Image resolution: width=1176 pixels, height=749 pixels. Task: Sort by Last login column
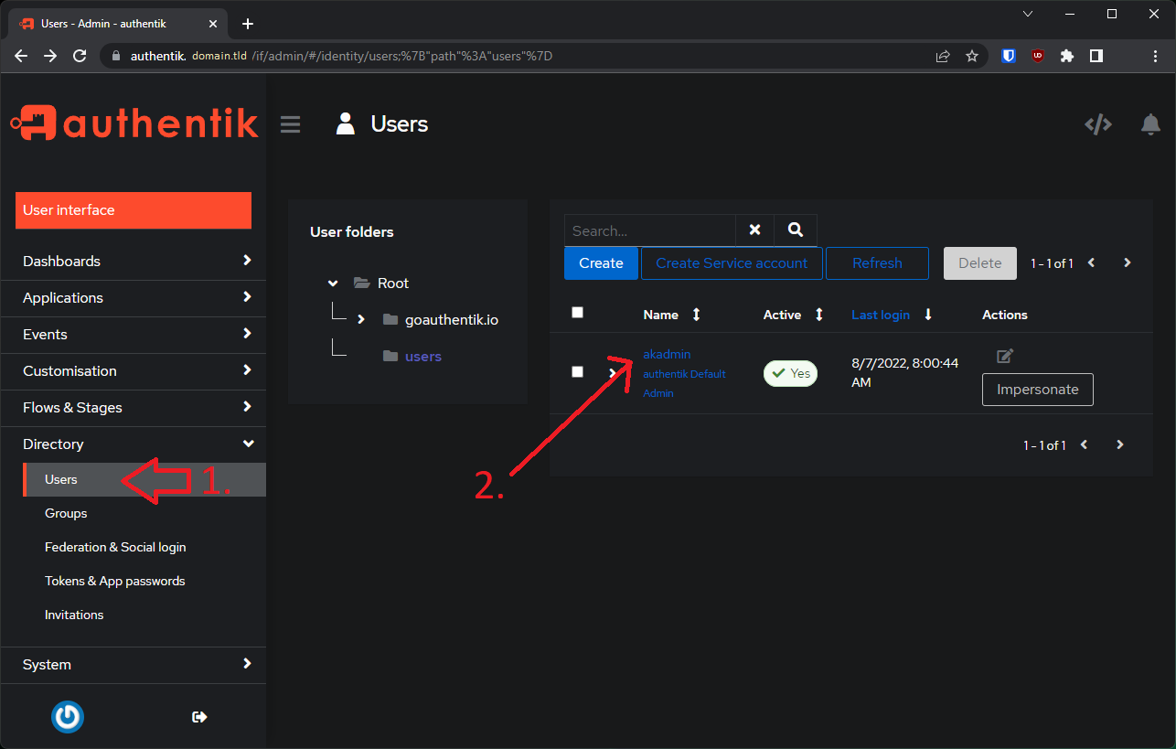point(881,315)
